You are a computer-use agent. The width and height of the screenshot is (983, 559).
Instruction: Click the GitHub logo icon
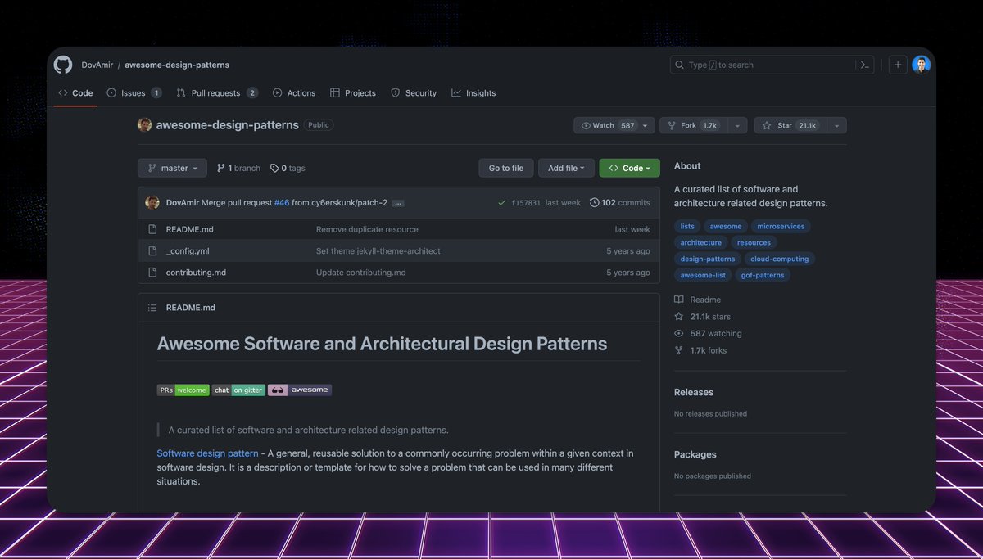[x=63, y=63]
